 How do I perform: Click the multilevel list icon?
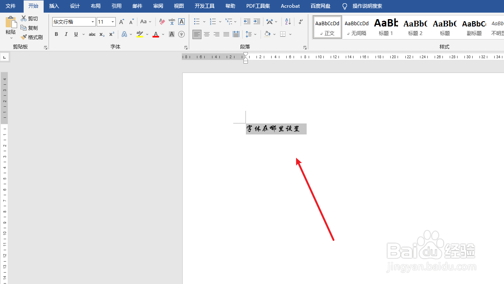point(228,22)
